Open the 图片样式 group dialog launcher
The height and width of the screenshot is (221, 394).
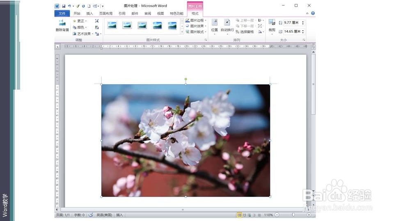click(206, 40)
